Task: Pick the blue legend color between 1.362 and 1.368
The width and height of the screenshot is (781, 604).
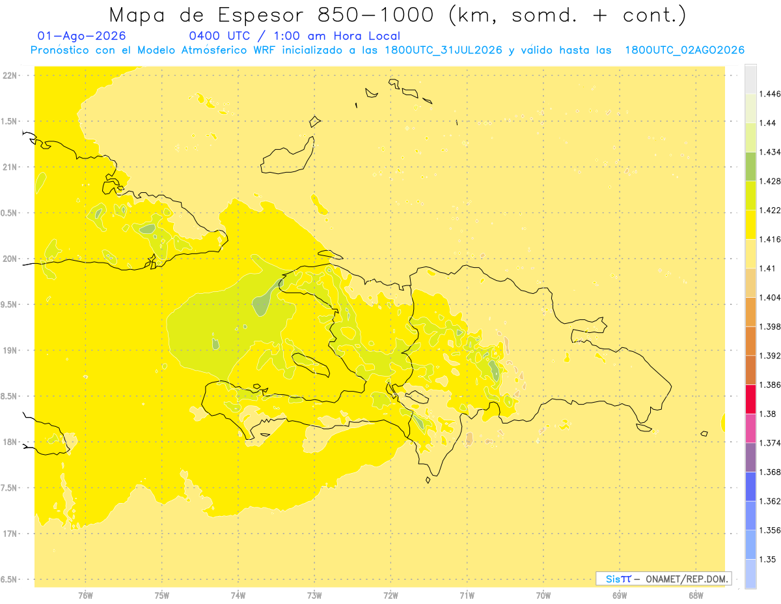Action: coord(750,486)
